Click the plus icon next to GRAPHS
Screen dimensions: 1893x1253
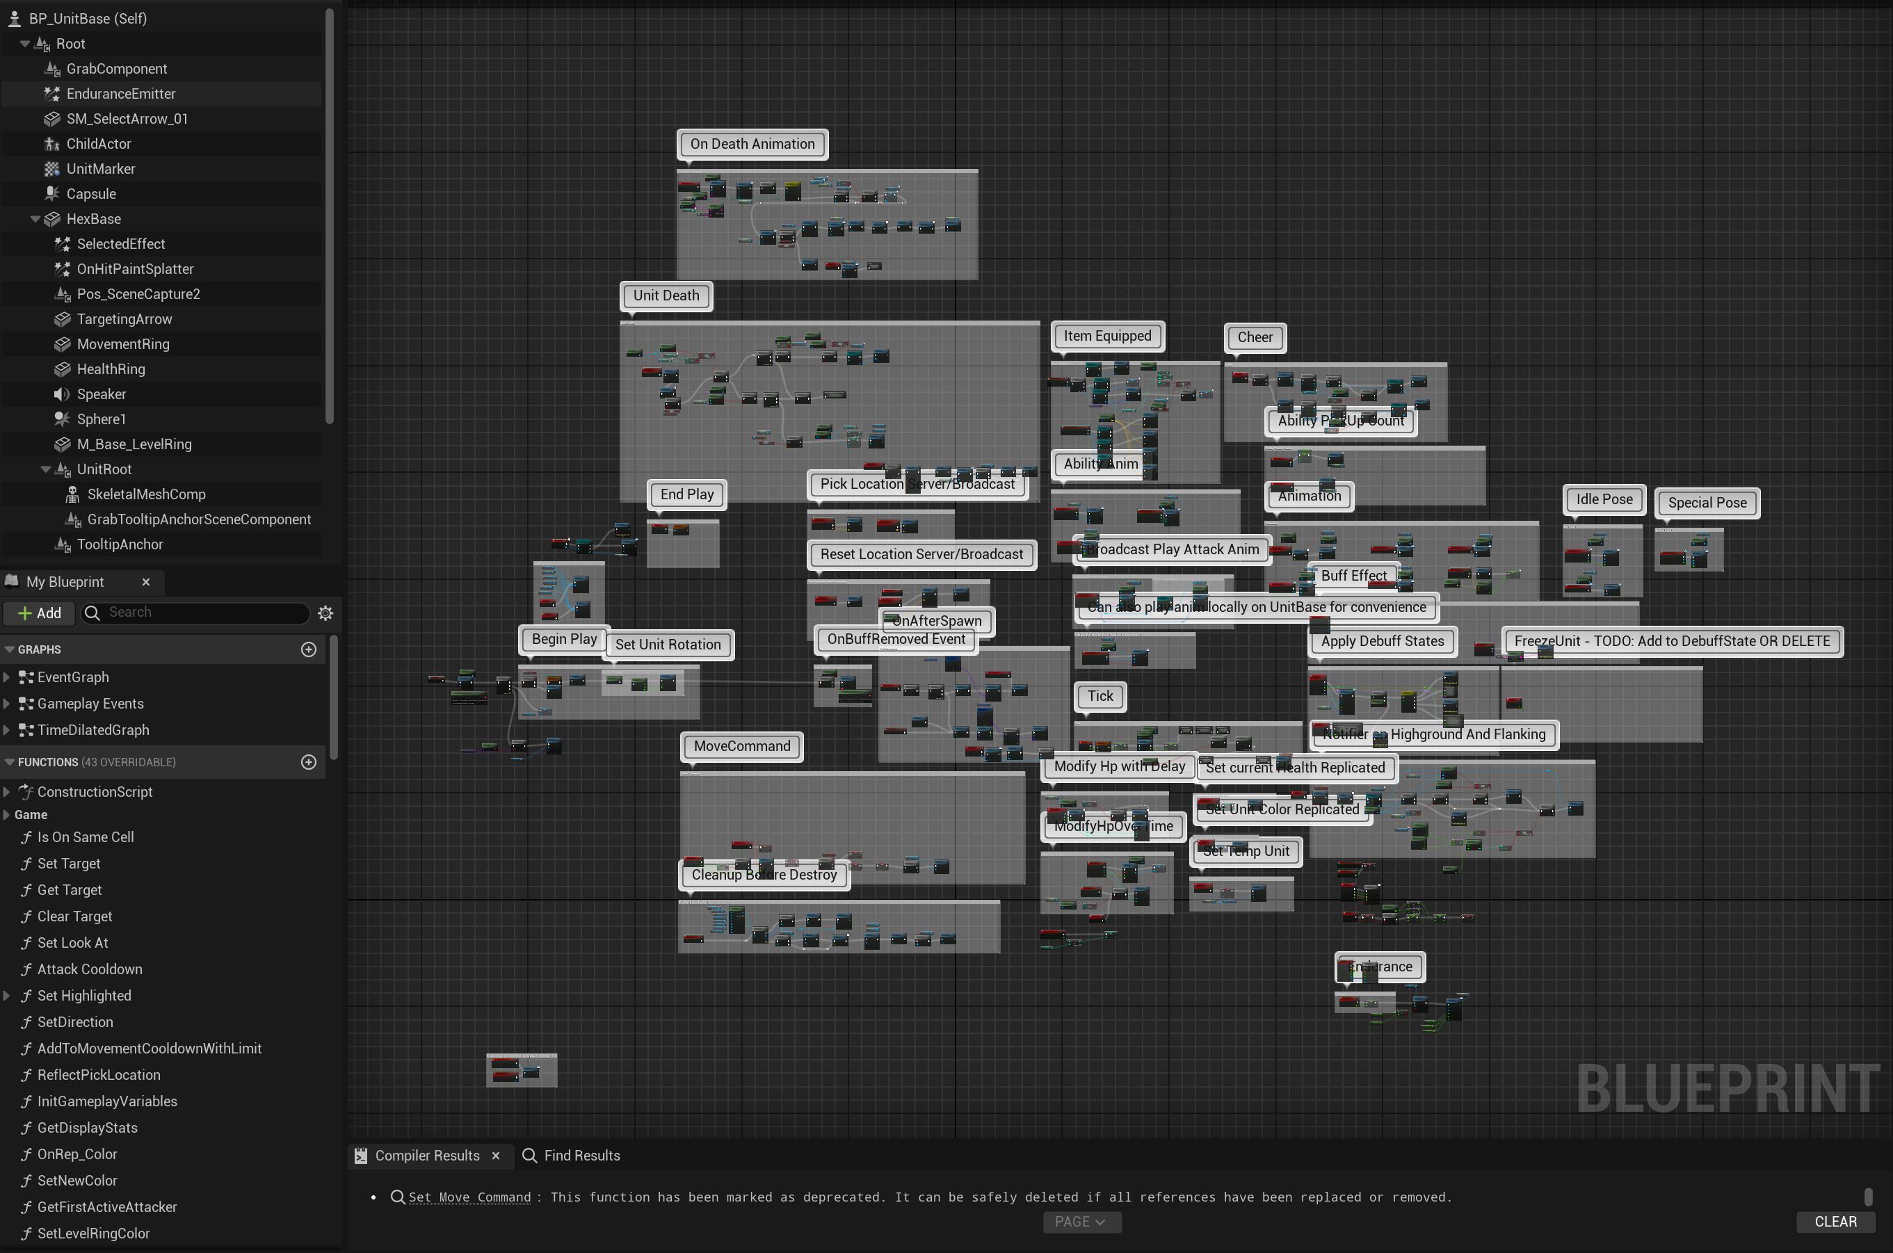(309, 649)
